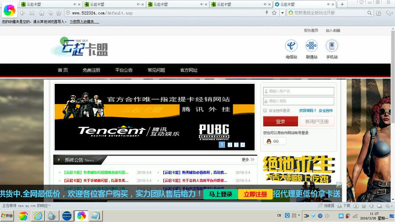The width and height of the screenshot is (395, 222).
Task: Click the first-aid kit icon in status bar
Action: 356,206
